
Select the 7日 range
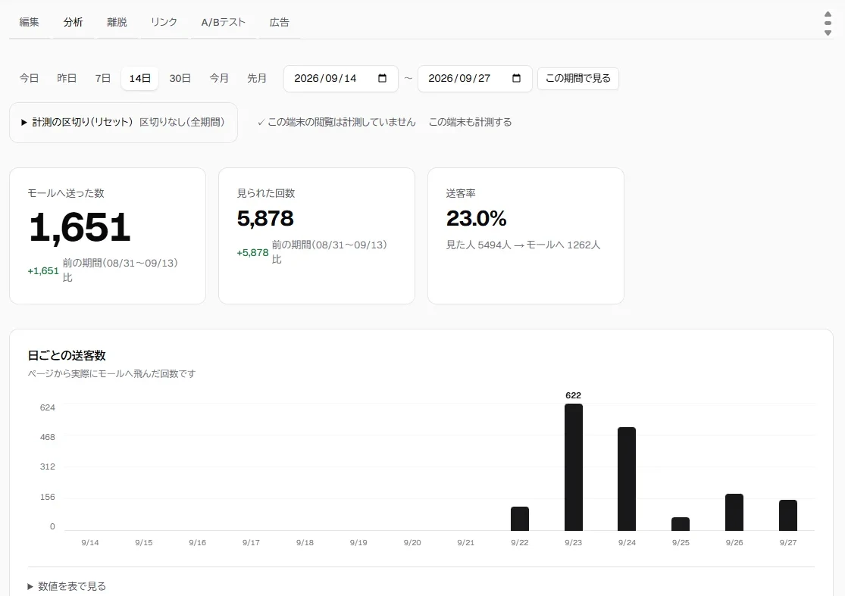tap(103, 78)
